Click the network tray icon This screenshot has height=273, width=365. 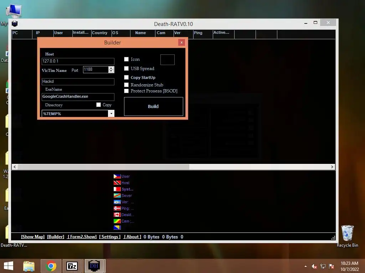tap(323, 266)
